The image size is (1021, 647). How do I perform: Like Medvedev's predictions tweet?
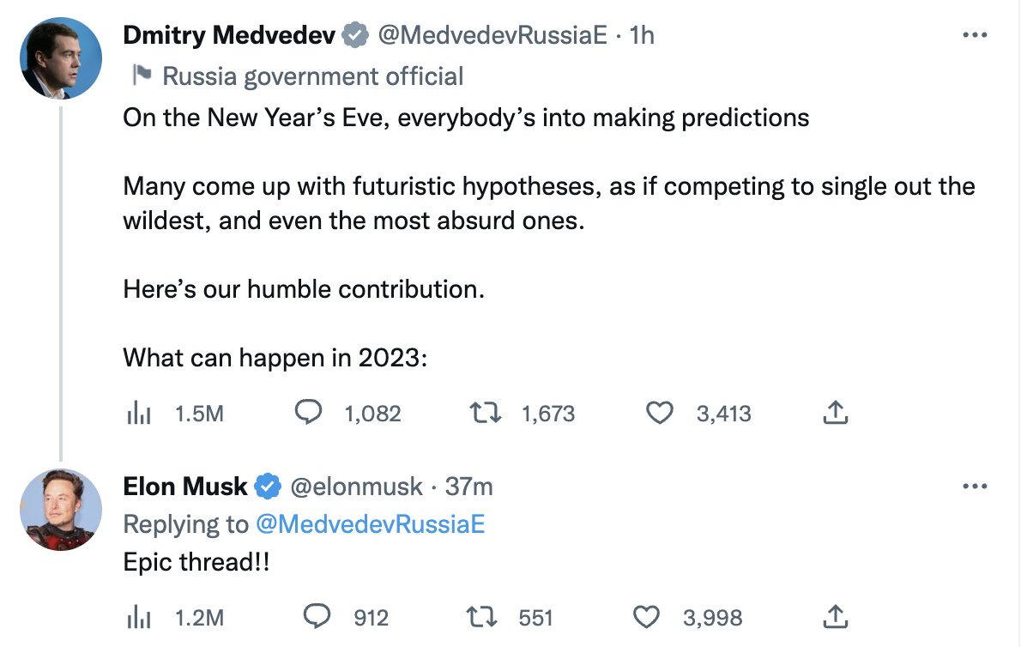(x=659, y=414)
